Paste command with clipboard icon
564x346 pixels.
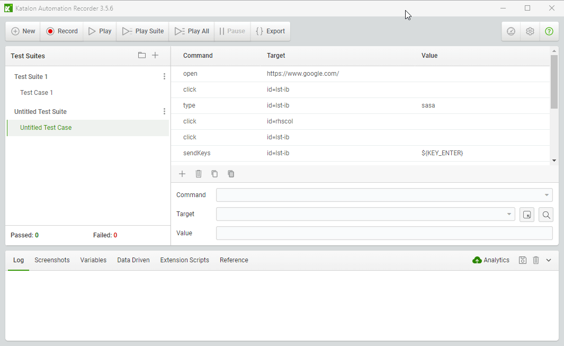[x=231, y=174]
